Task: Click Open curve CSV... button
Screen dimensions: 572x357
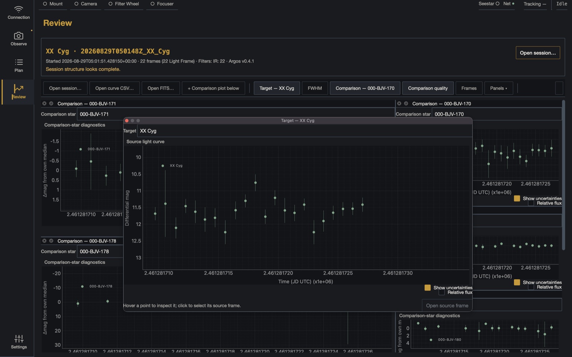Action: pos(114,88)
